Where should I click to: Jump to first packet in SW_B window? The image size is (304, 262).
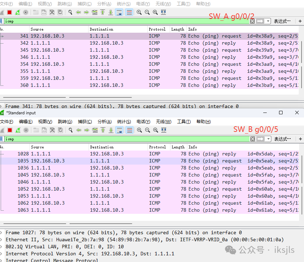point(103,130)
